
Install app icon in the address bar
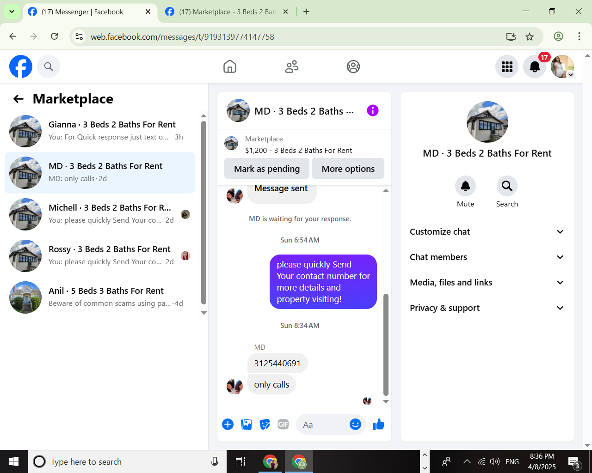click(x=511, y=36)
